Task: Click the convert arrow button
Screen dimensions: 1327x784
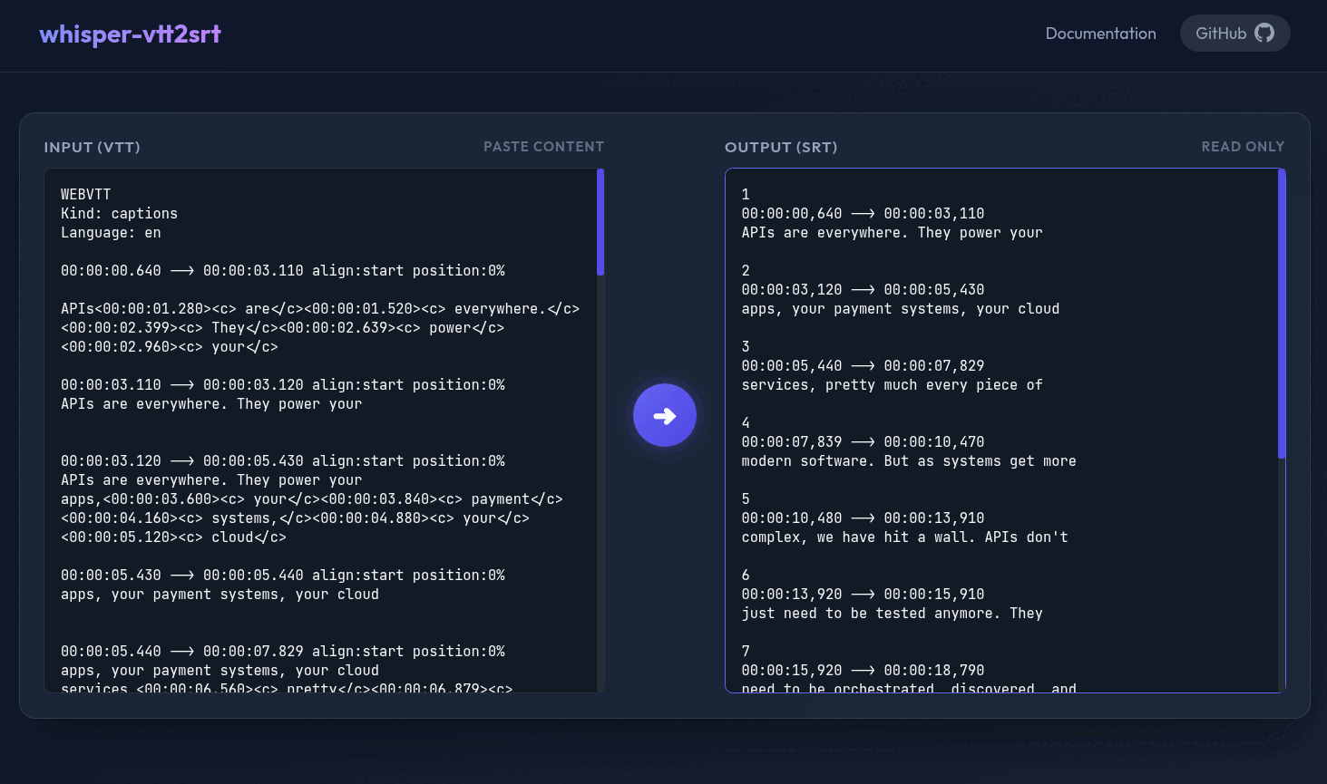Action: pyautogui.click(x=665, y=415)
